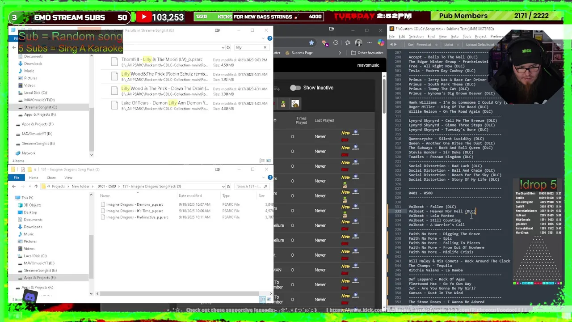Switch search results window to details view
Image resolution: width=572 pixels, height=322 pixels.
click(x=262, y=161)
